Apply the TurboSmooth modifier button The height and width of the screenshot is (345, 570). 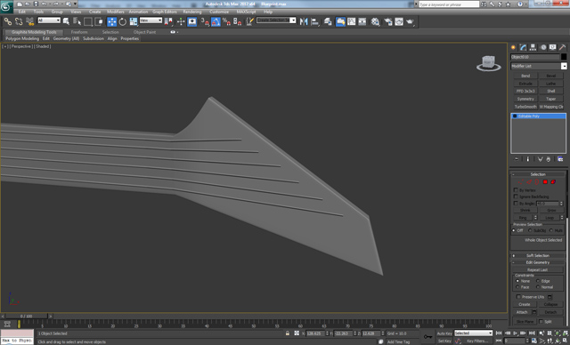coord(525,107)
